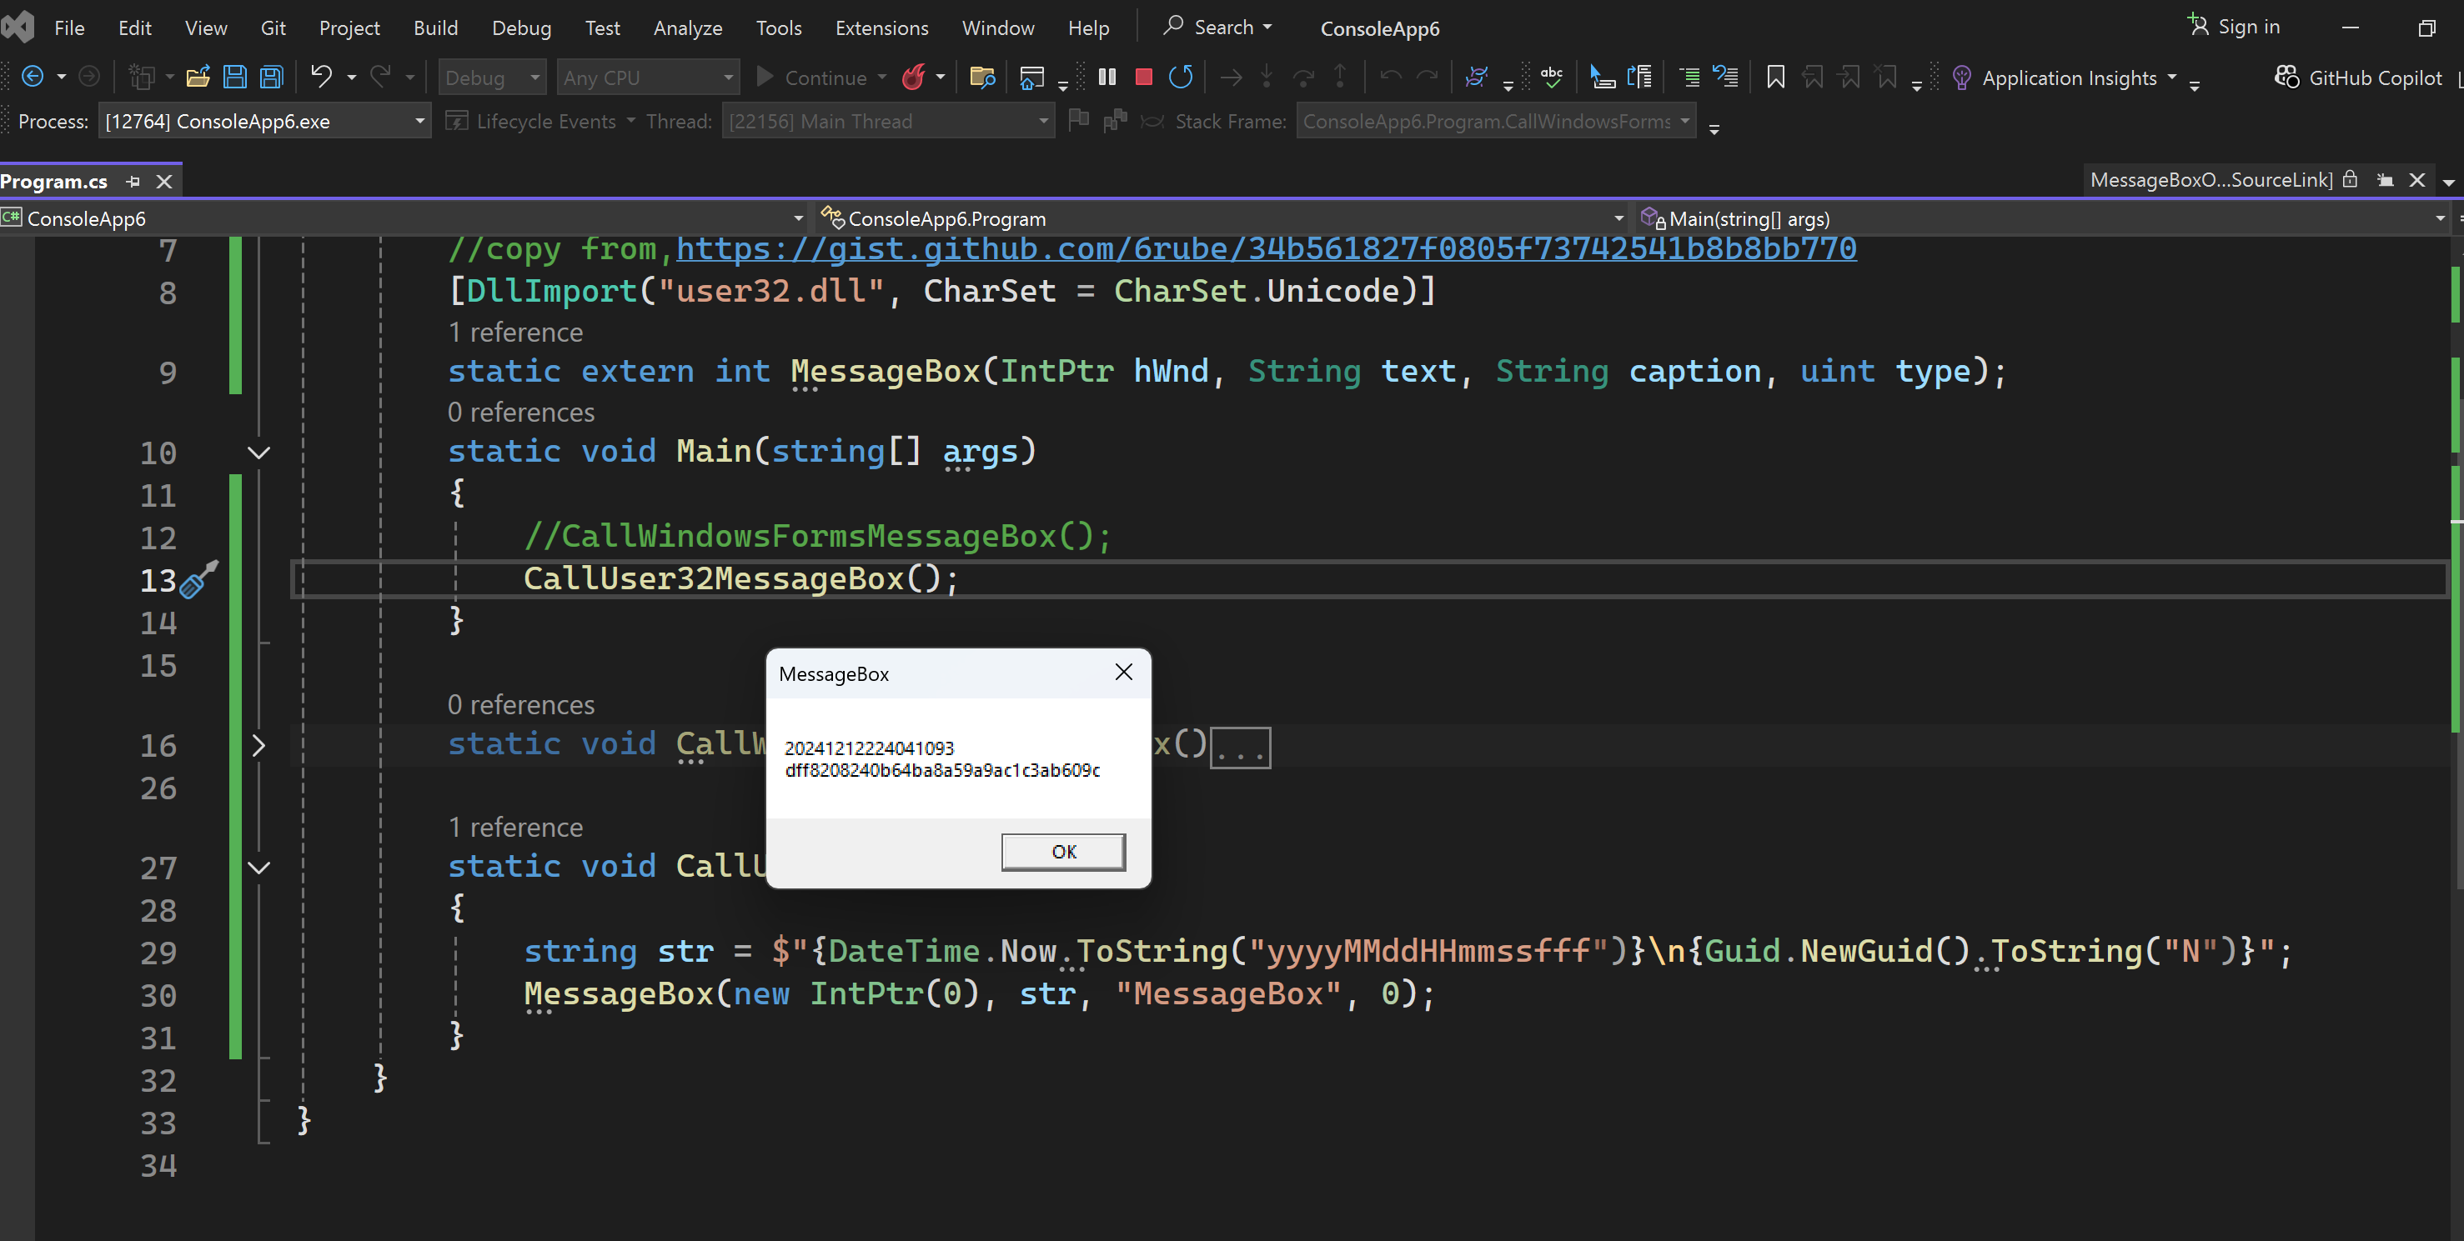Open the gist.github.com link in comment
The image size is (2464, 1241).
pos(1266,248)
